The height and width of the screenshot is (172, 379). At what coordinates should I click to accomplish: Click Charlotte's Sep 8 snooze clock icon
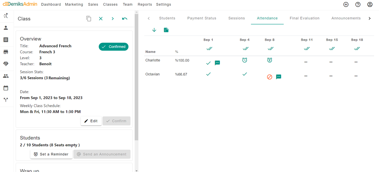[270, 60]
